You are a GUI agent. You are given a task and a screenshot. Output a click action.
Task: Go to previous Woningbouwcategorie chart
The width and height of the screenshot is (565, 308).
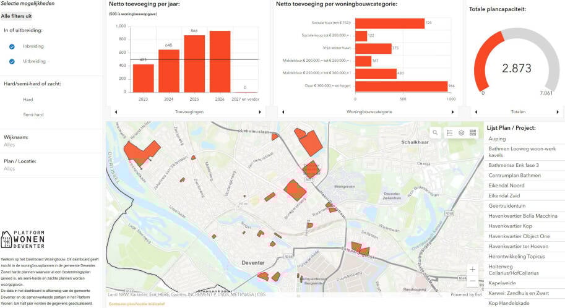pyautogui.click(x=282, y=112)
